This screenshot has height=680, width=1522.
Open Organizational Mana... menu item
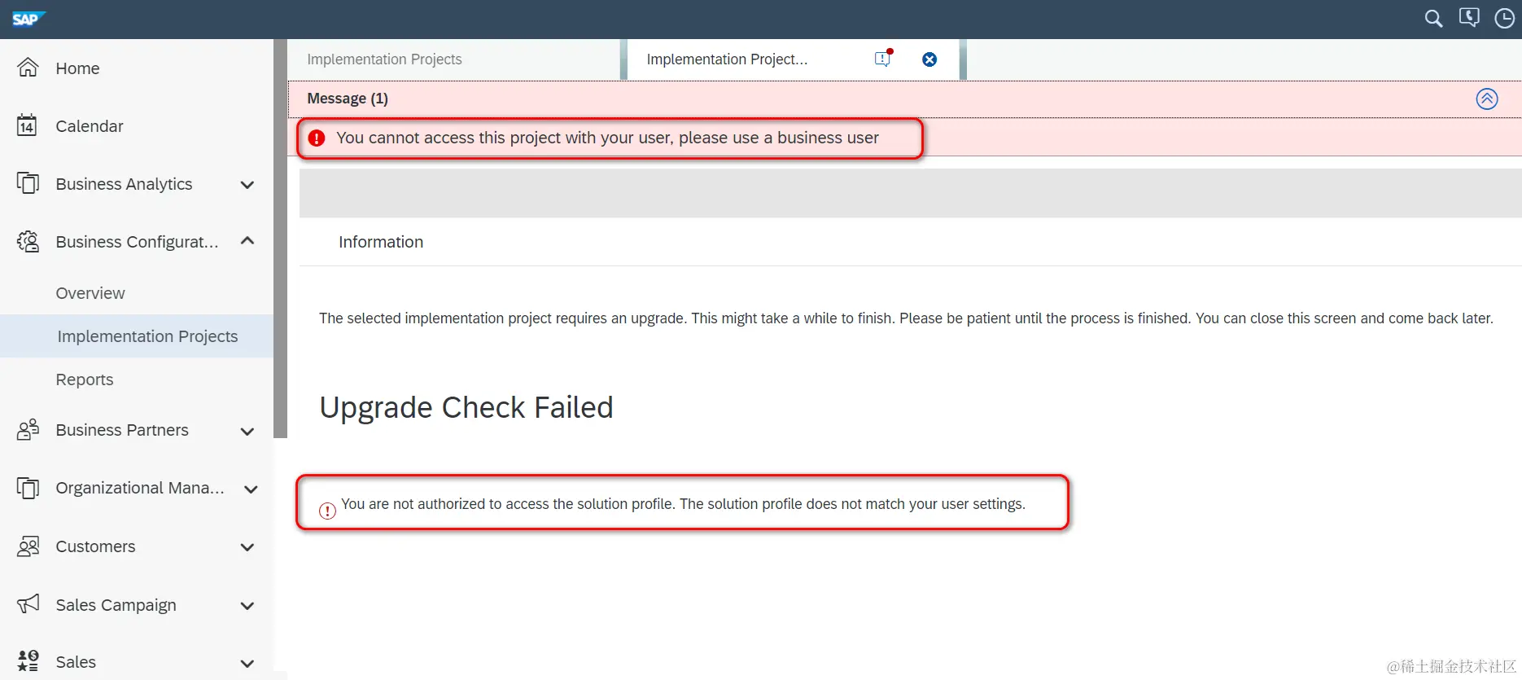click(x=140, y=488)
